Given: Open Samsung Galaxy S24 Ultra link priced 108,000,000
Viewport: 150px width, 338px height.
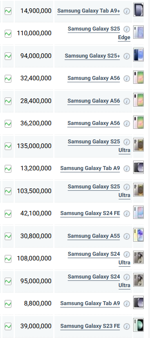Looking at the screenshot, I should [x=99, y=258].
